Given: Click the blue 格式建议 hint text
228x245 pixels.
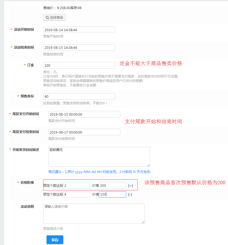Looking at the screenshot, I should (x=100, y=172).
